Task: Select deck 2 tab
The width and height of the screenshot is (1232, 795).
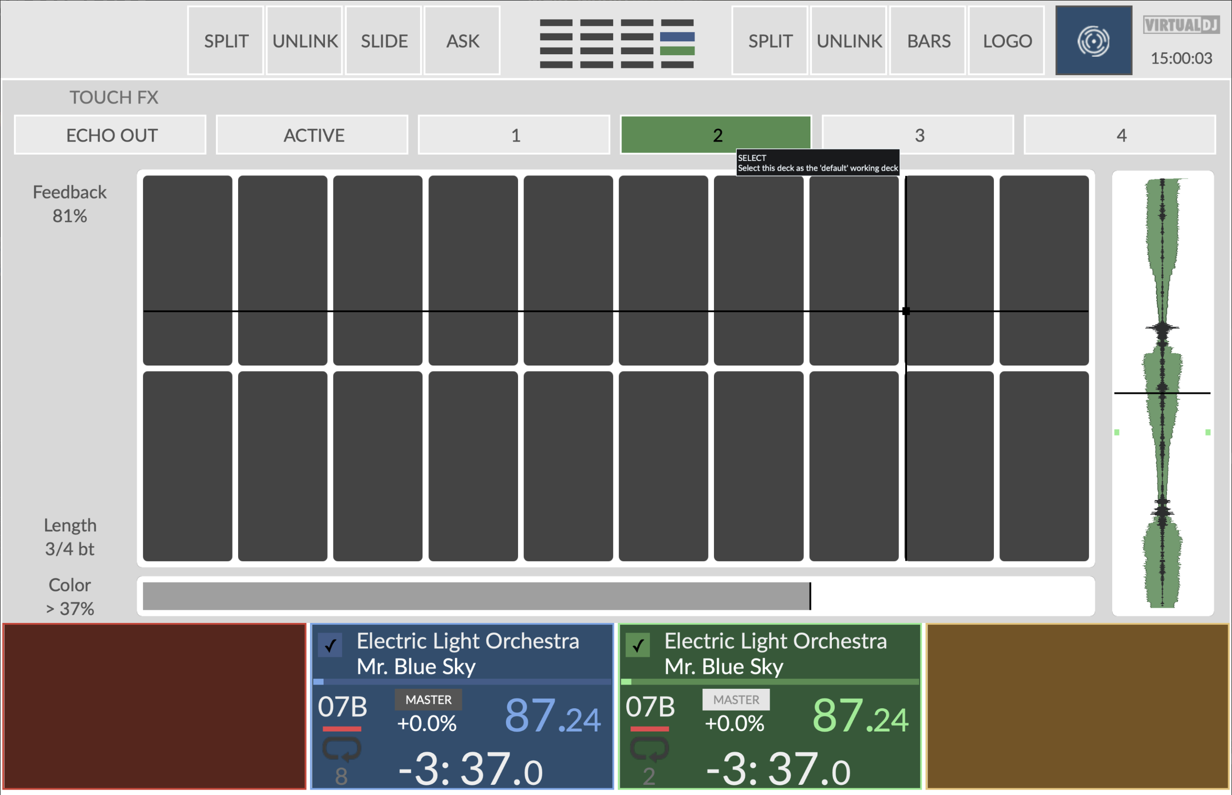Action: (716, 135)
